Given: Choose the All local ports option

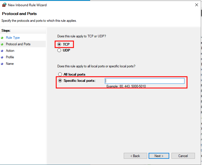Looking at the screenshot, I should click(x=60, y=74).
